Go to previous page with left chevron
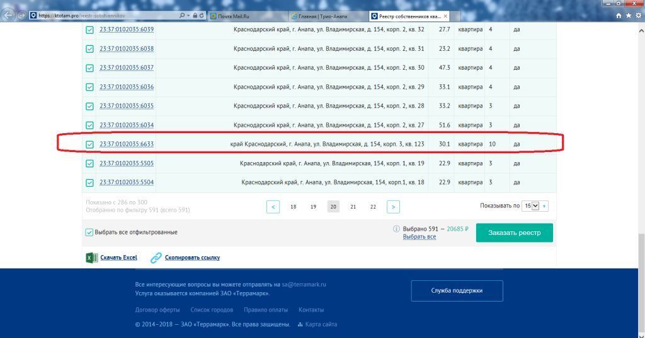645x338 pixels. pyautogui.click(x=273, y=207)
